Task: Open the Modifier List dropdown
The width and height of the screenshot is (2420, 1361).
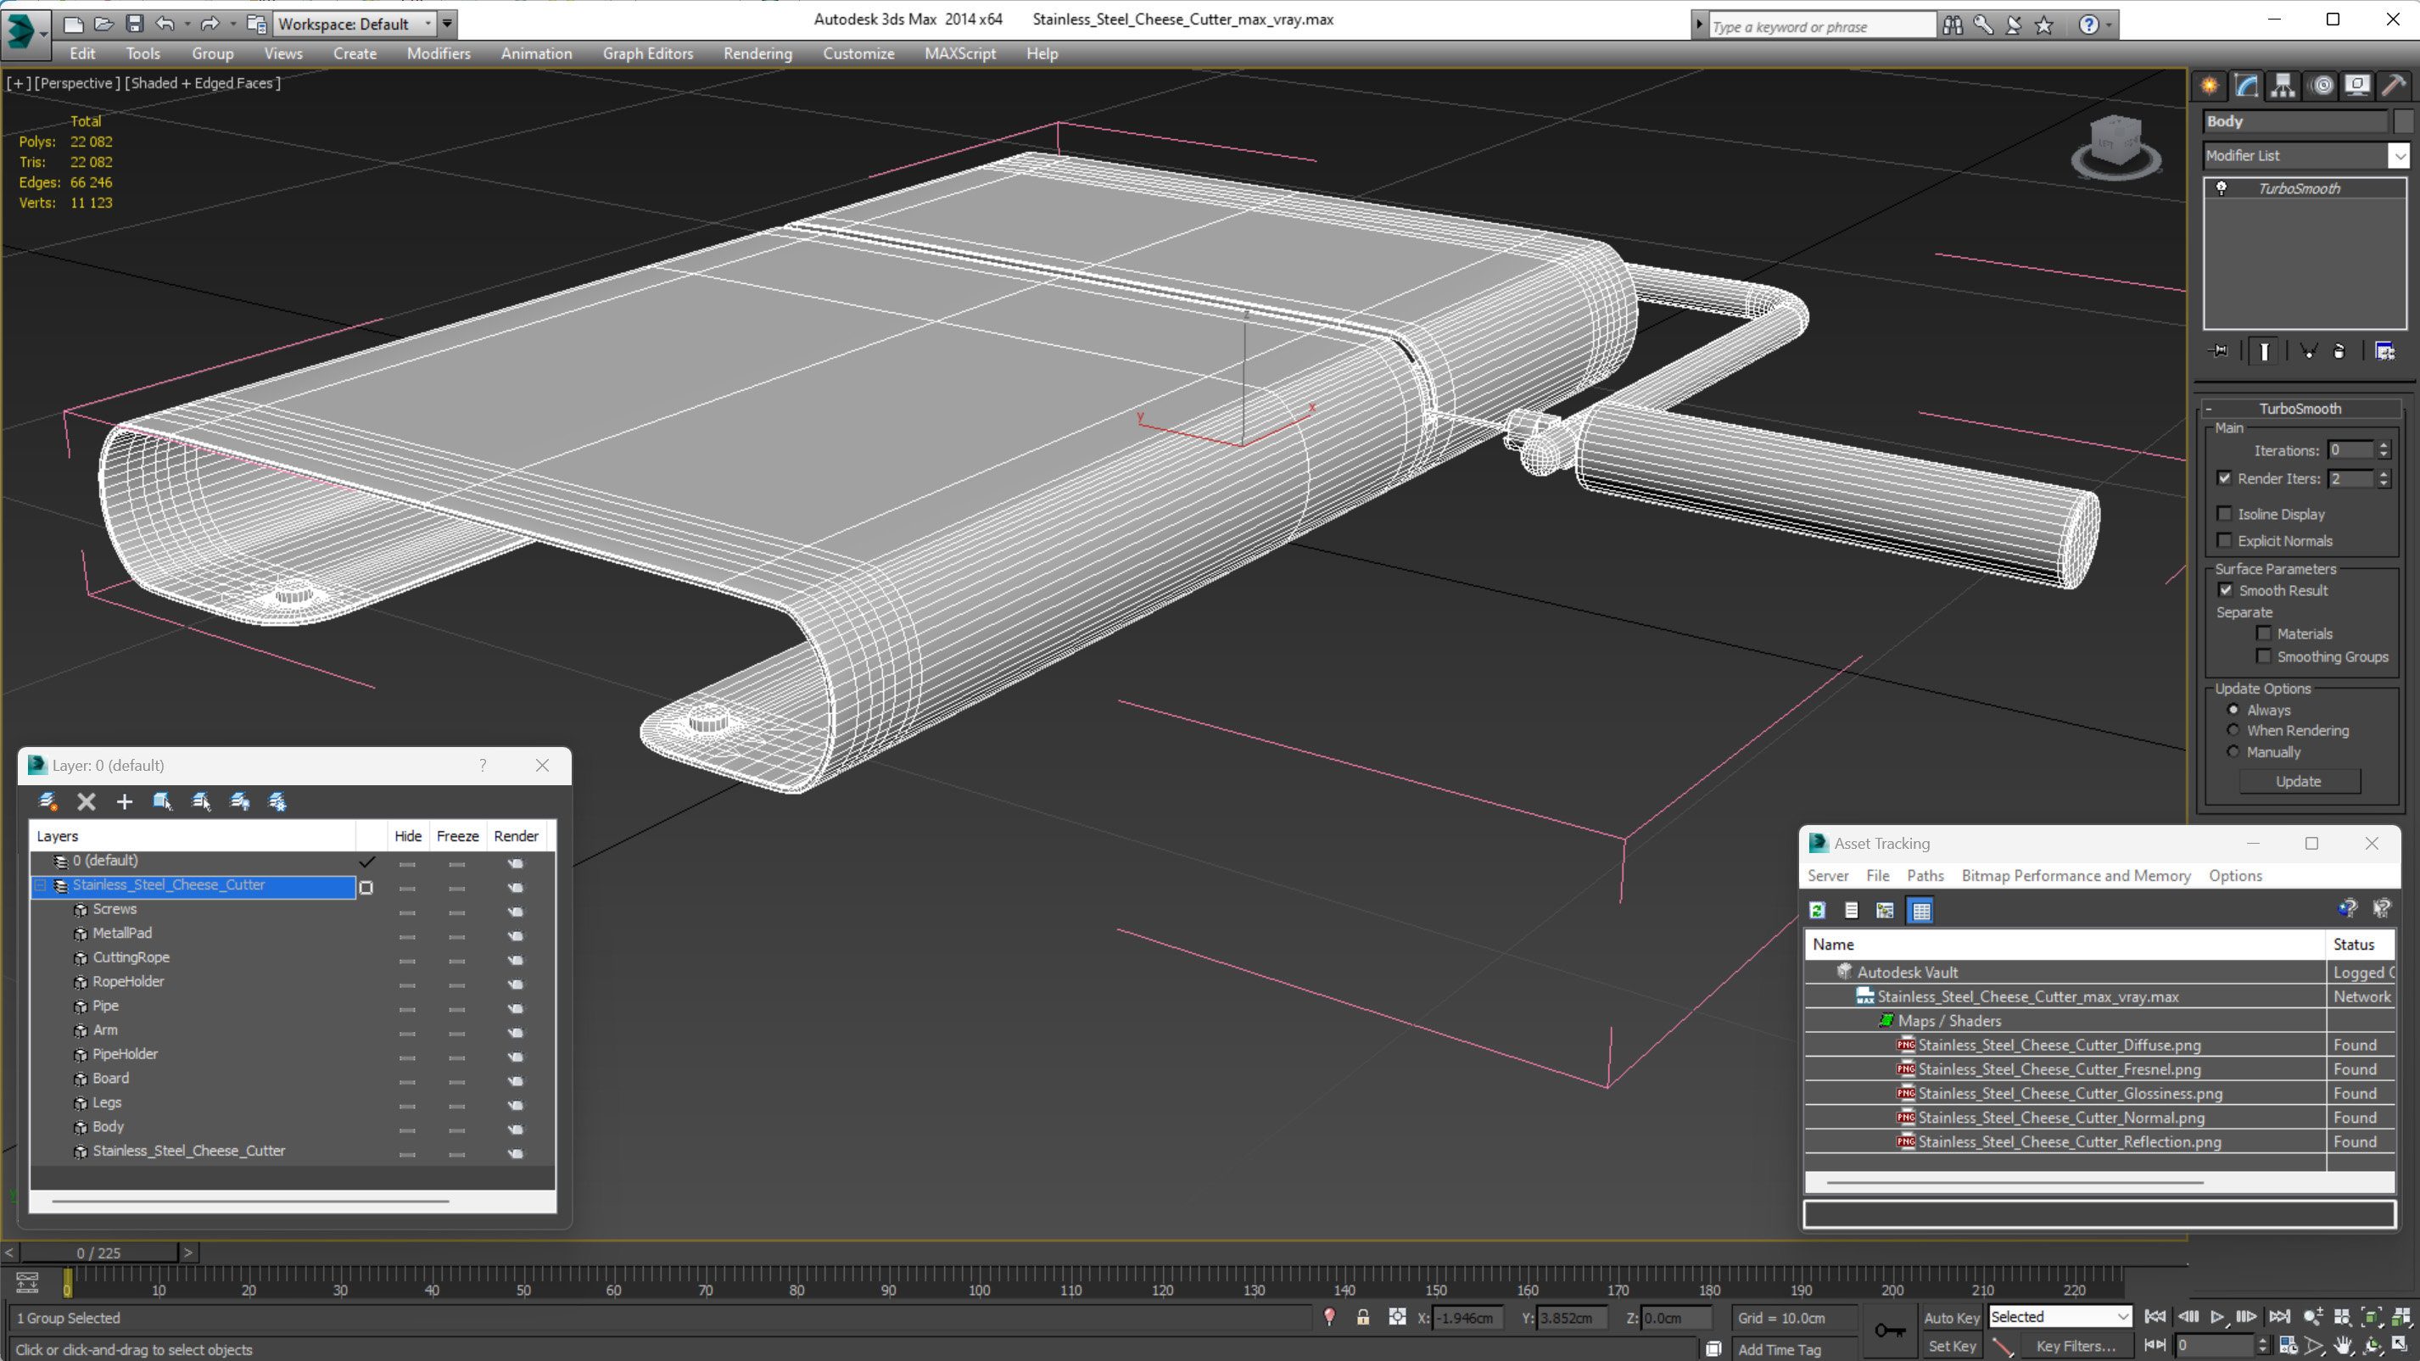Action: tap(2399, 156)
